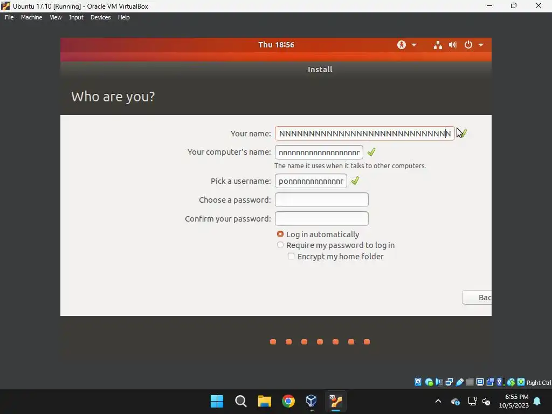Screen dimensions: 552x414
Task: Click the Install window title
Action: (320, 70)
